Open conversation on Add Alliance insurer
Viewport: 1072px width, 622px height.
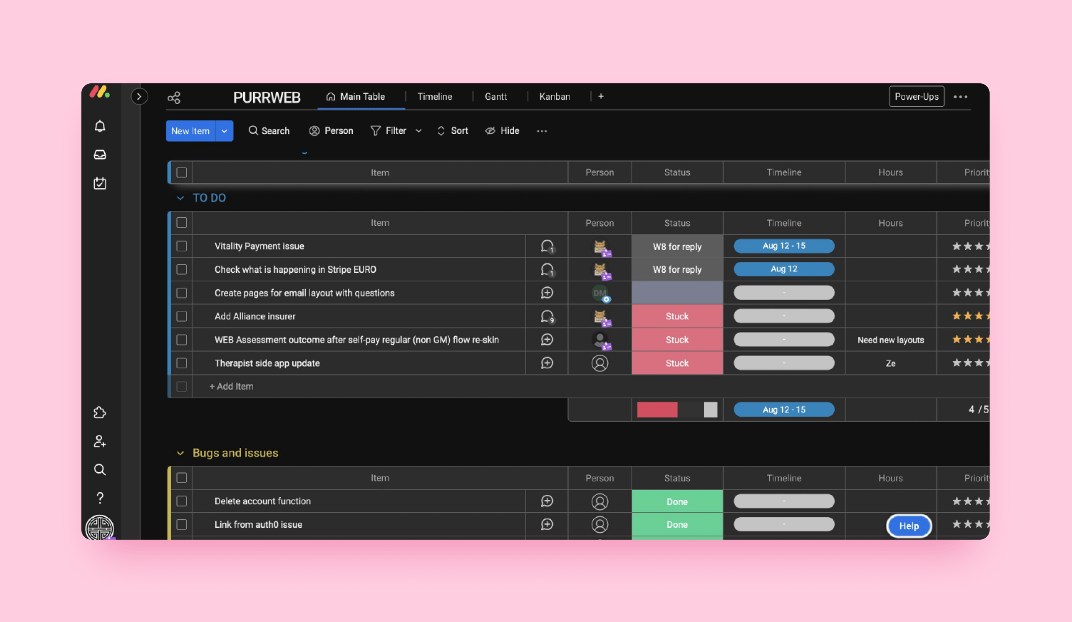tap(547, 316)
